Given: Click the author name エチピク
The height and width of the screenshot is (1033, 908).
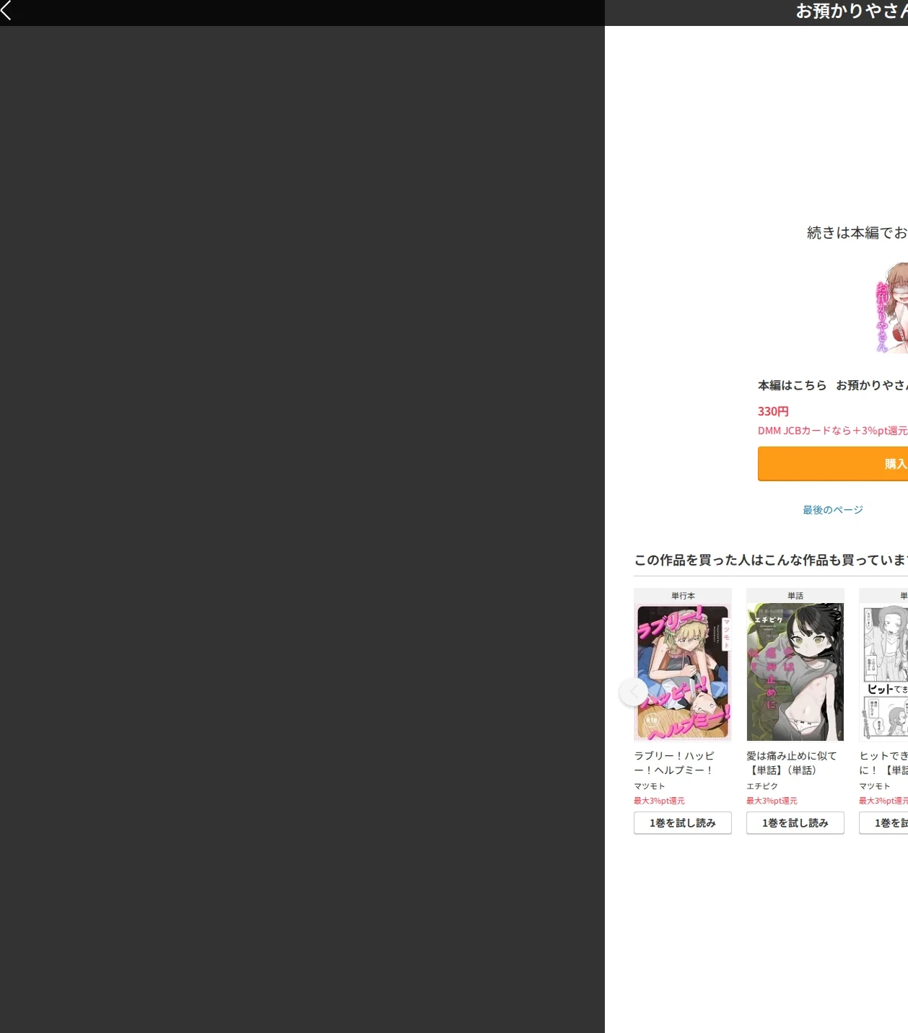Looking at the screenshot, I should click(x=762, y=786).
